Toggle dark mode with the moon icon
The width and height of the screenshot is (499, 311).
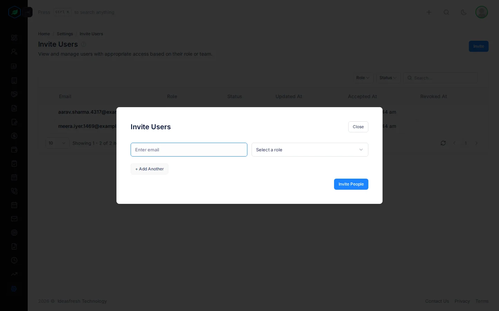[464, 12]
